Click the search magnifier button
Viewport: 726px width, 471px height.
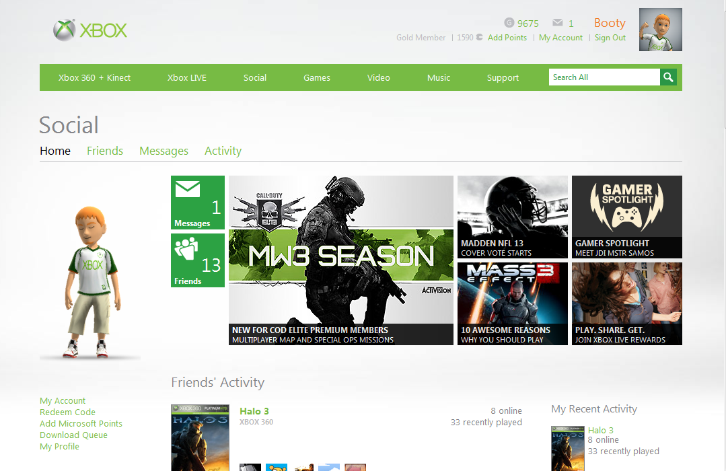(x=668, y=77)
